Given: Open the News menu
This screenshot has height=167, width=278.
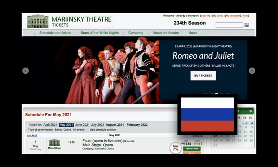Looking at the screenshot, I should [x=193, y=33].
